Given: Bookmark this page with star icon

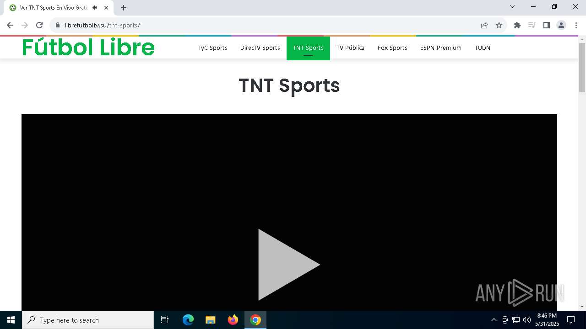Looking at the screenshot, I should pyautogui.click(x=499, y=25).
